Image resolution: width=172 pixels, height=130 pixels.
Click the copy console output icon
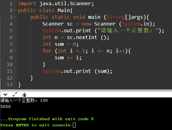[x=24, y=95]
